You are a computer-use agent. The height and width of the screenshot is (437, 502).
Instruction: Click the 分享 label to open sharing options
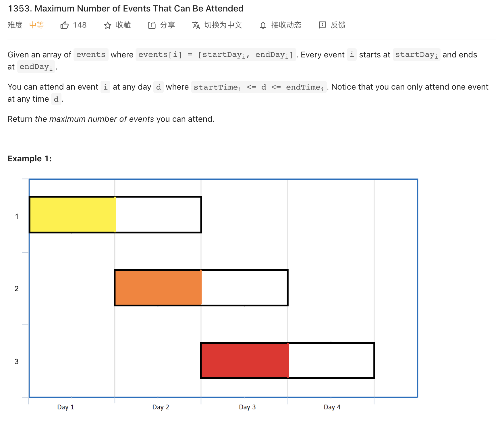[168, 25]
